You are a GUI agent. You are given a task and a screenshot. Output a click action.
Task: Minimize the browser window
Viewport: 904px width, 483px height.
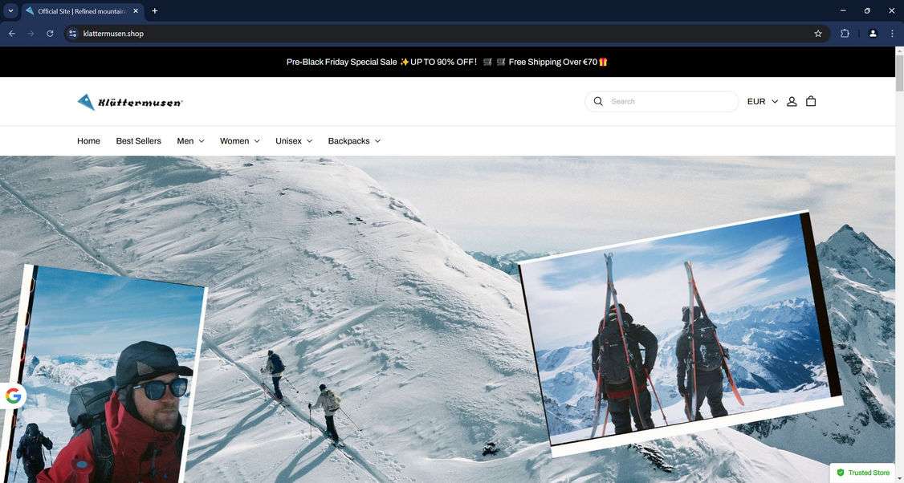[x=843, y=10]
